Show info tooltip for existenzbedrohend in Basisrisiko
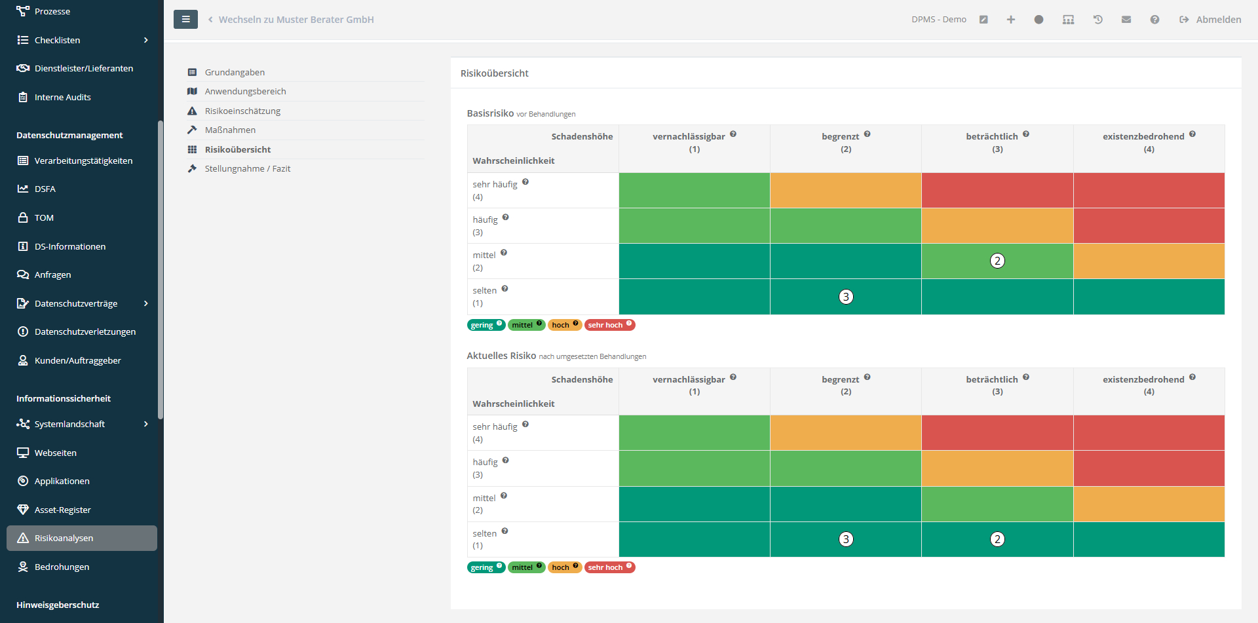Viewport: 1258px width, 623px height. tap(1192, 134)
